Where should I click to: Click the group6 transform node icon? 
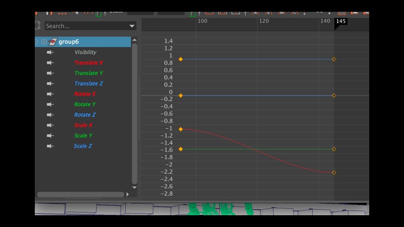tap(53, 41)
